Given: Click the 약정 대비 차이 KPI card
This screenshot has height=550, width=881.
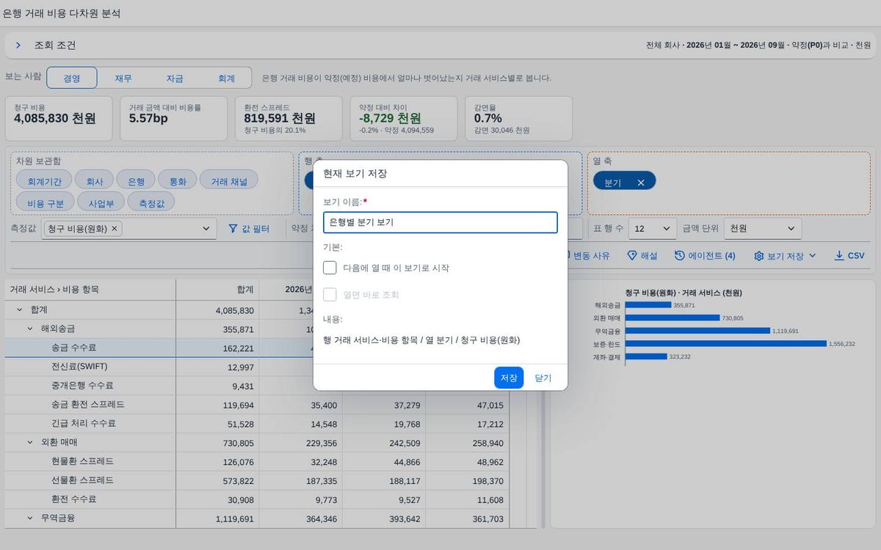Looking at the screenshot, I should (x=405, y=118).
